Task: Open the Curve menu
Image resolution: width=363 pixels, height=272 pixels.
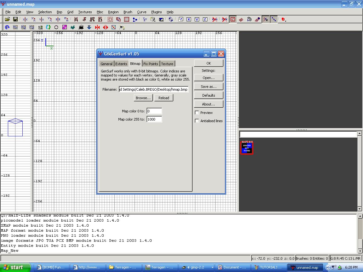Action: 141,12
